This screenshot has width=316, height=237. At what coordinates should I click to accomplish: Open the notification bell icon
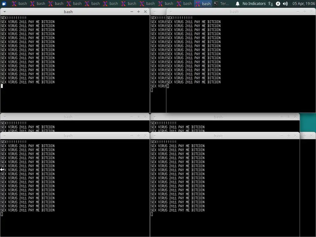tap(238, 4)
